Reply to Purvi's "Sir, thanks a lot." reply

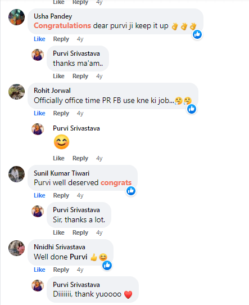80,232
